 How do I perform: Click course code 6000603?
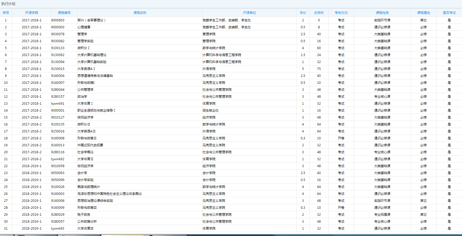[58, 20]
